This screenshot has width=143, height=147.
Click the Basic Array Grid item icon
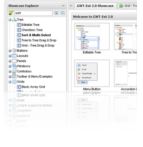pos(19,87)
